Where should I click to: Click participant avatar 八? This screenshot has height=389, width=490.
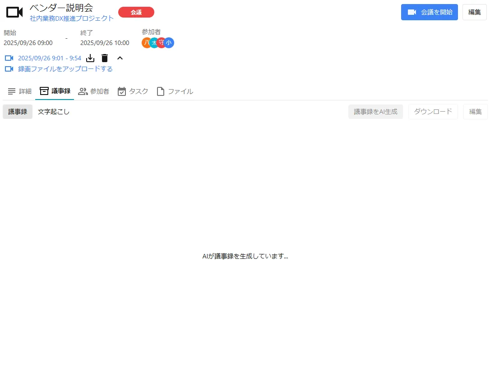coord(146,43)
